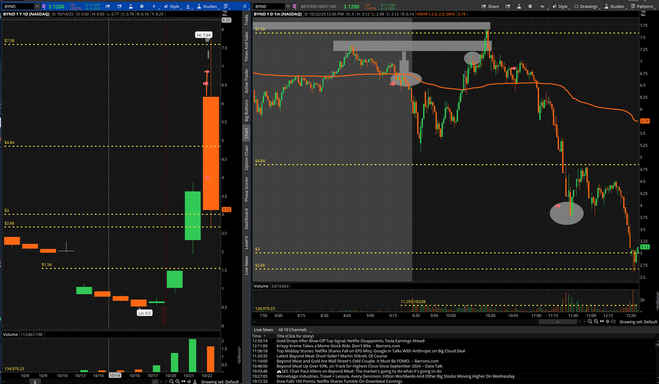This screenshot has height=384, width=659.
Task: Click the left chart's crosshair cursor icon
Action: [189, 381]
